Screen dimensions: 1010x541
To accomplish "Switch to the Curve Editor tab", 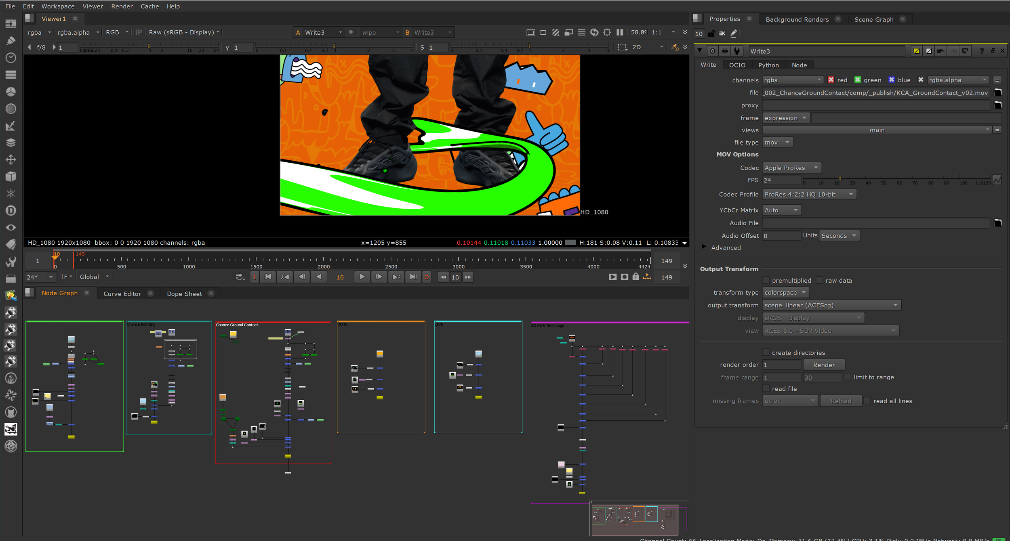I will (122, 294).
